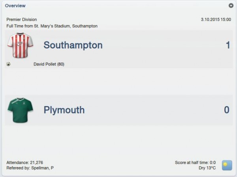Viewport: 237px width, 177px height.
Task: Click the Score at half time text
Action: pos(195,162)
